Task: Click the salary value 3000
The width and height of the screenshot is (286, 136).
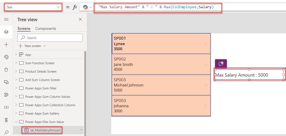Action: (118, 111)
